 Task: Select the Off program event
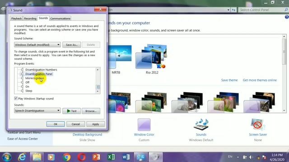(x=27, y=82)
